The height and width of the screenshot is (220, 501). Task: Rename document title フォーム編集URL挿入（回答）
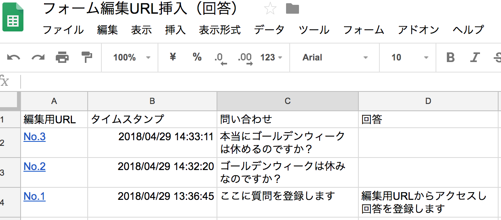coord(140,9)
